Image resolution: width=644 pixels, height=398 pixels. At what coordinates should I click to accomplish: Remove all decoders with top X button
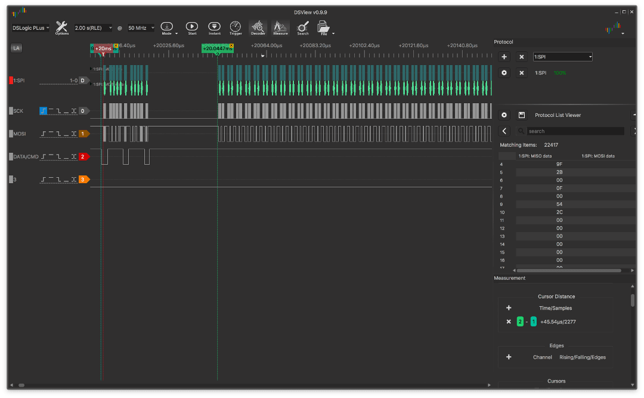point(522,57)
